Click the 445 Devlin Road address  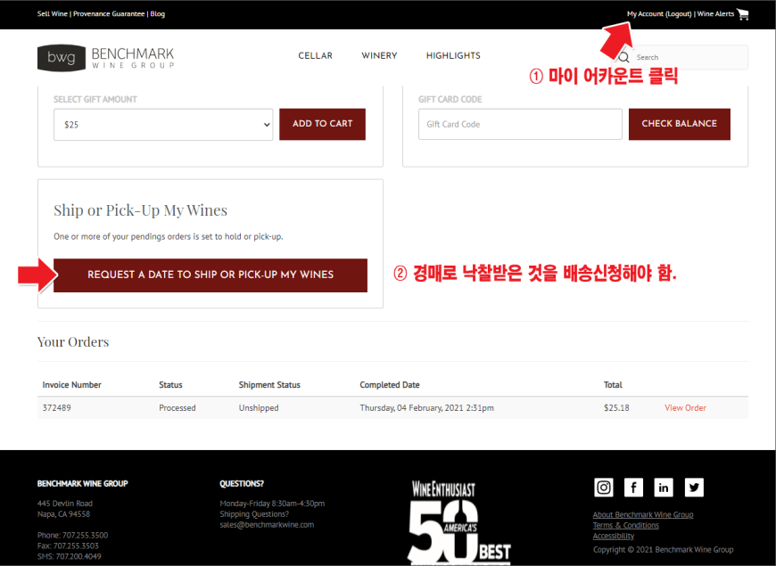(x=65, y=504)
